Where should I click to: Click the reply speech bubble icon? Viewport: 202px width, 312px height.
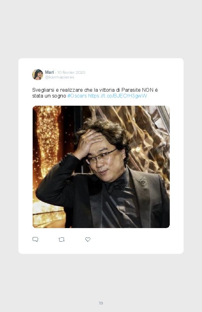pos(35,239)
